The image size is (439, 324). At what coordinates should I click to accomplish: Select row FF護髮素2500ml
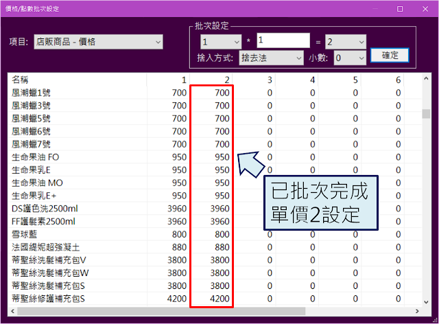coord(215,222)
